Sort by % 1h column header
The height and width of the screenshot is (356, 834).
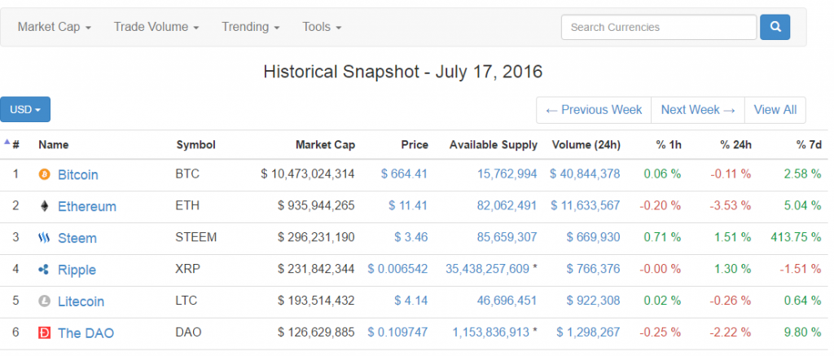tap(669, 145)
